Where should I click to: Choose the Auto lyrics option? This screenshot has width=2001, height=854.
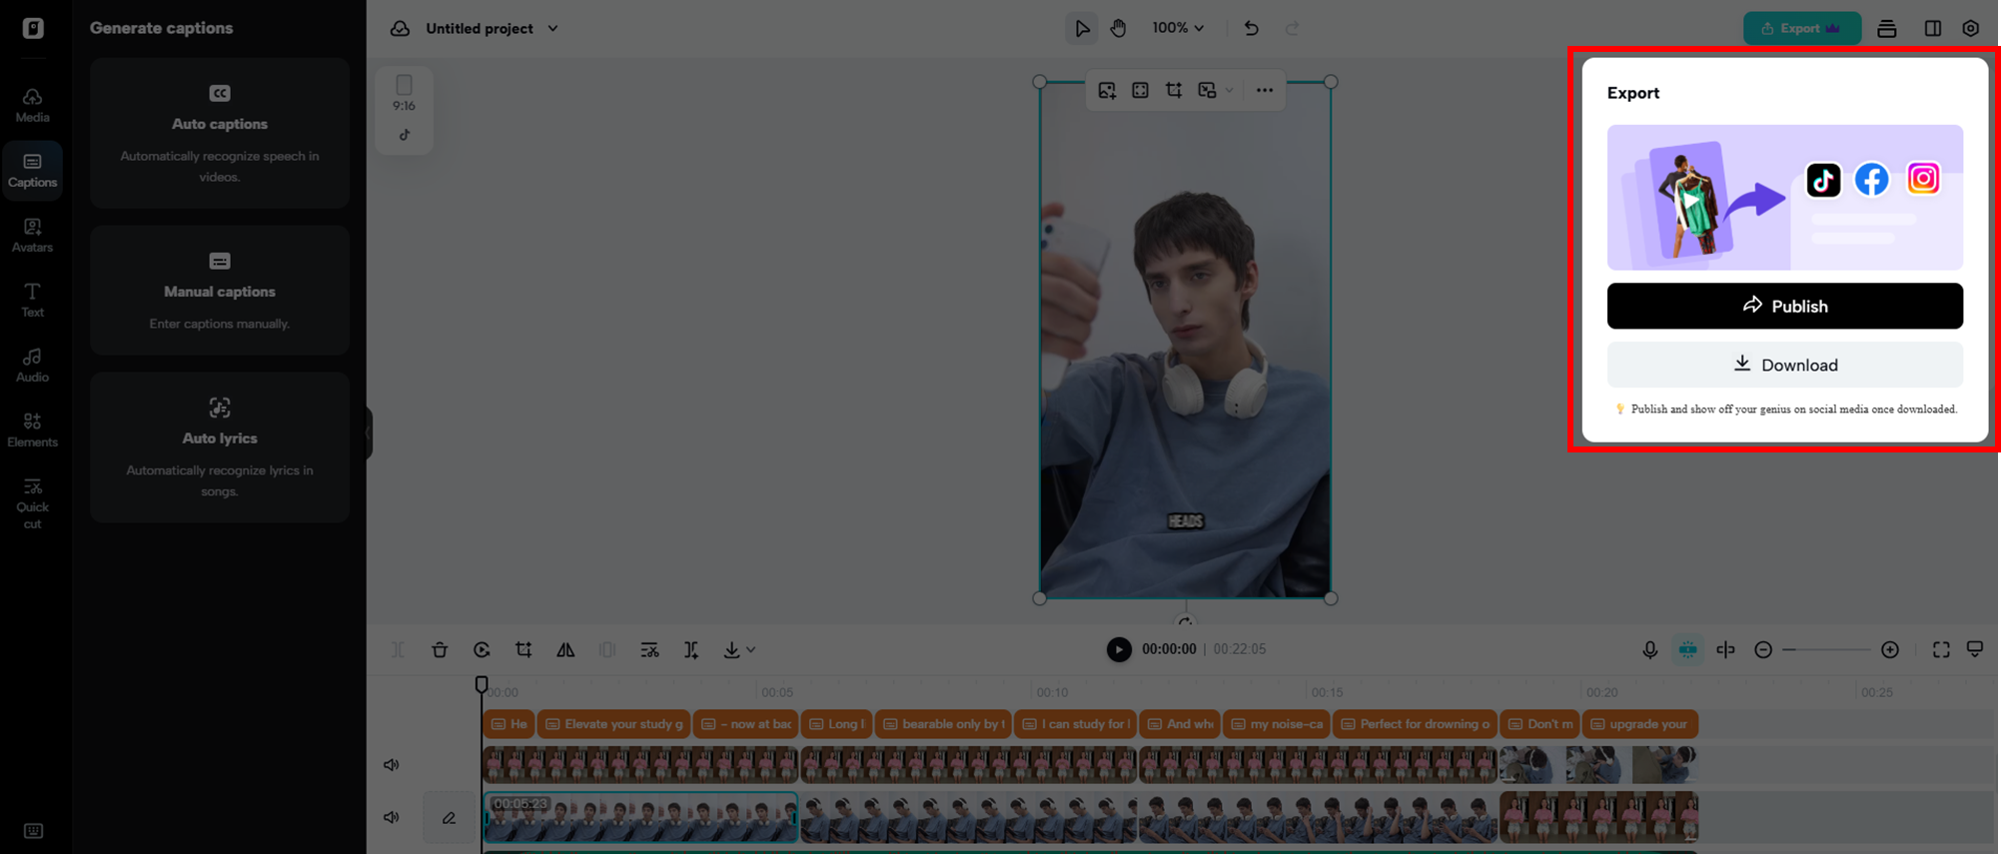220,447
